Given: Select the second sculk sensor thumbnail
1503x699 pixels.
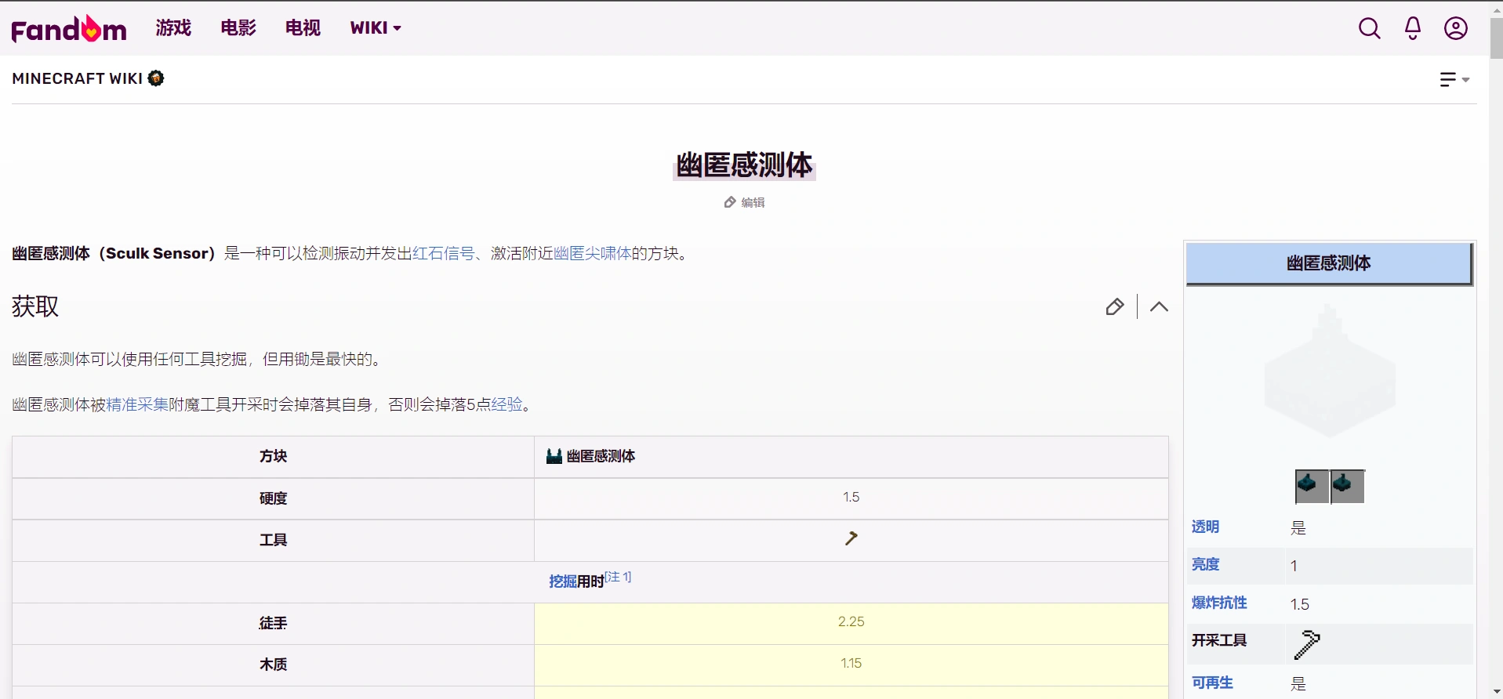Looking at the screenshot, I should point(1348,486).
